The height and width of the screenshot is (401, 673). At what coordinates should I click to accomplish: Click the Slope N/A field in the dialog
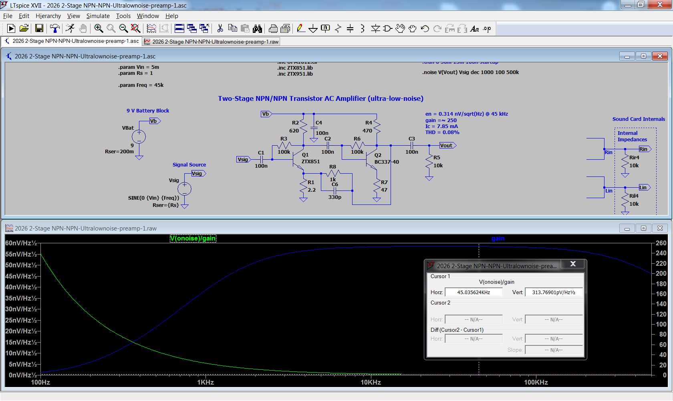554,350
